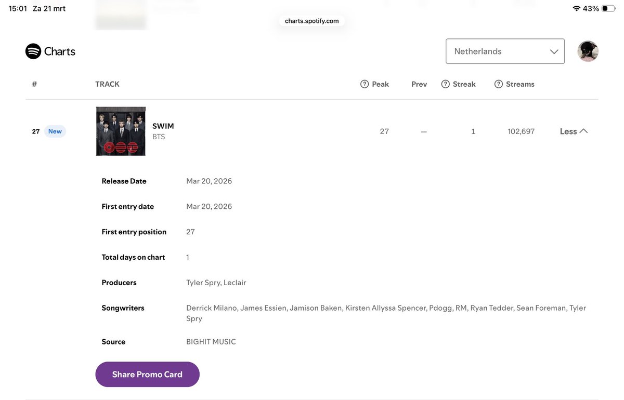Click the TRACK column header
The image size is (624, 400).
108,84
